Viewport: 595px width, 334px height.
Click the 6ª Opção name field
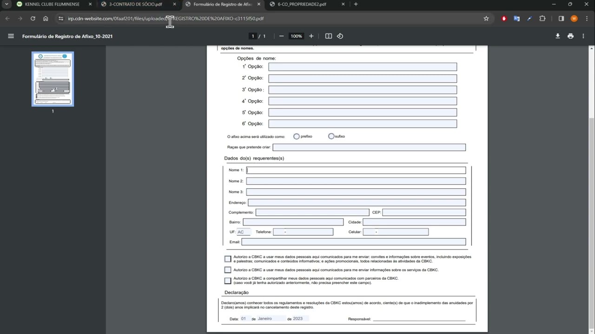pyautogui.click(x=363, y=124)
